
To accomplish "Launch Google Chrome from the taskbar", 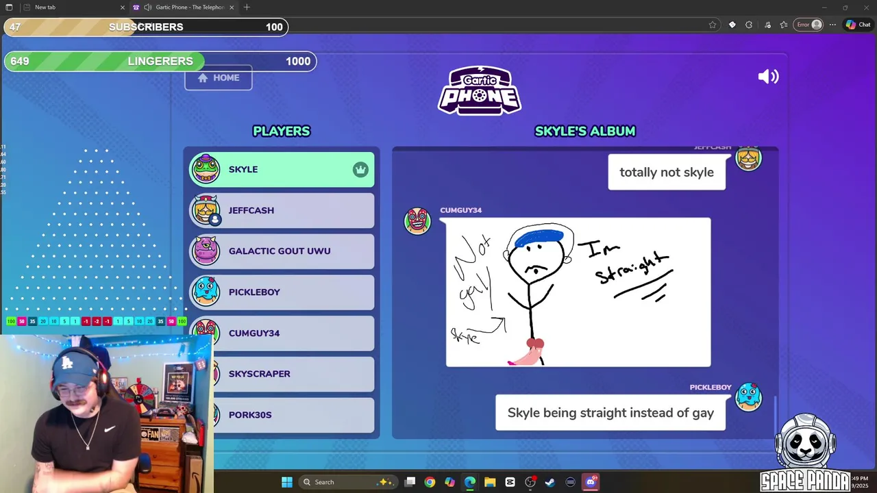I will [430, 482].
